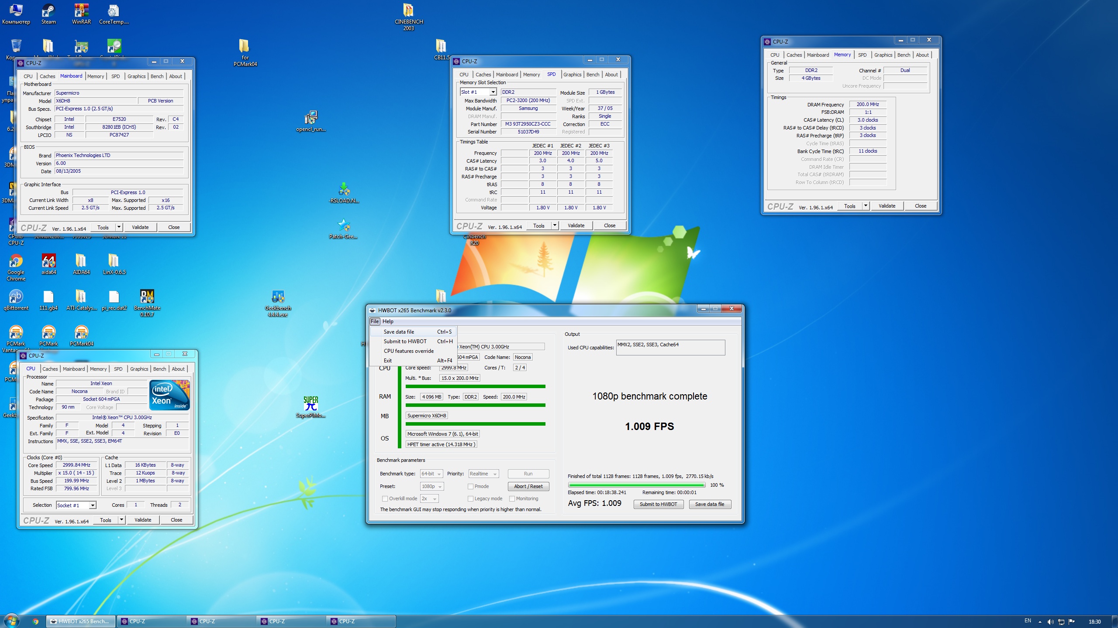This screenshot has height=628, width=1118.
Task: Launch qBittorrent from the desktop
Action: pyautogui.click(x=16, y=300)
